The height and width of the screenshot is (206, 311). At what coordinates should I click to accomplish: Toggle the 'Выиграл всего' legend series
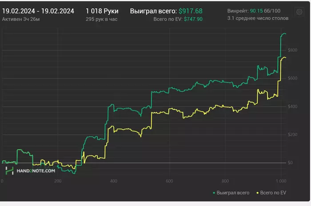tap(231, 193)
